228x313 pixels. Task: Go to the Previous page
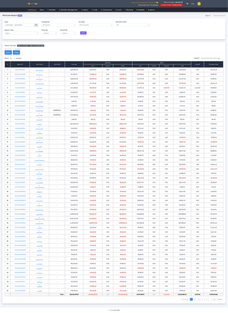185,299
